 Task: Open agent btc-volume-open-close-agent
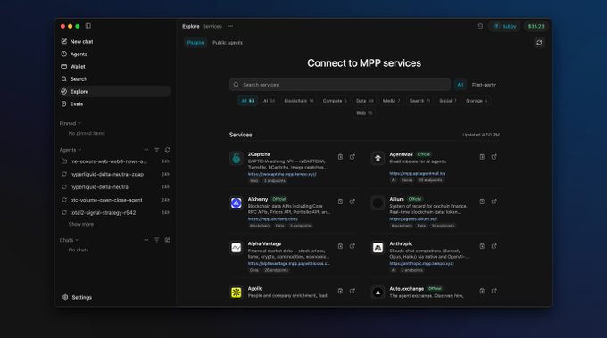pos(115,200)
